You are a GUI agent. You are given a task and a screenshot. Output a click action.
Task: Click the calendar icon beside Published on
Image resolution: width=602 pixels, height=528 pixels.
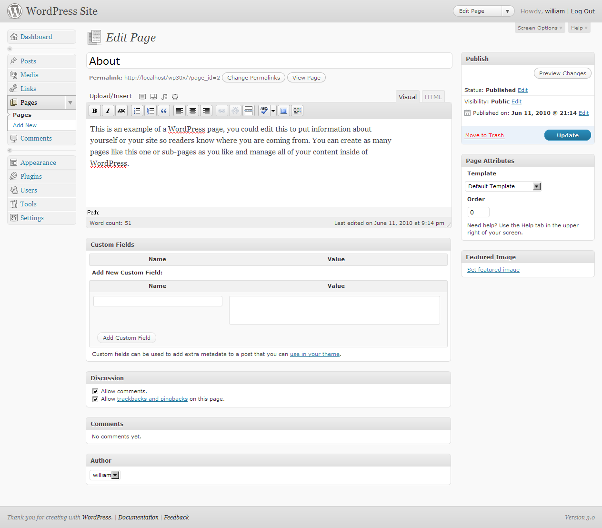point(468,113)
